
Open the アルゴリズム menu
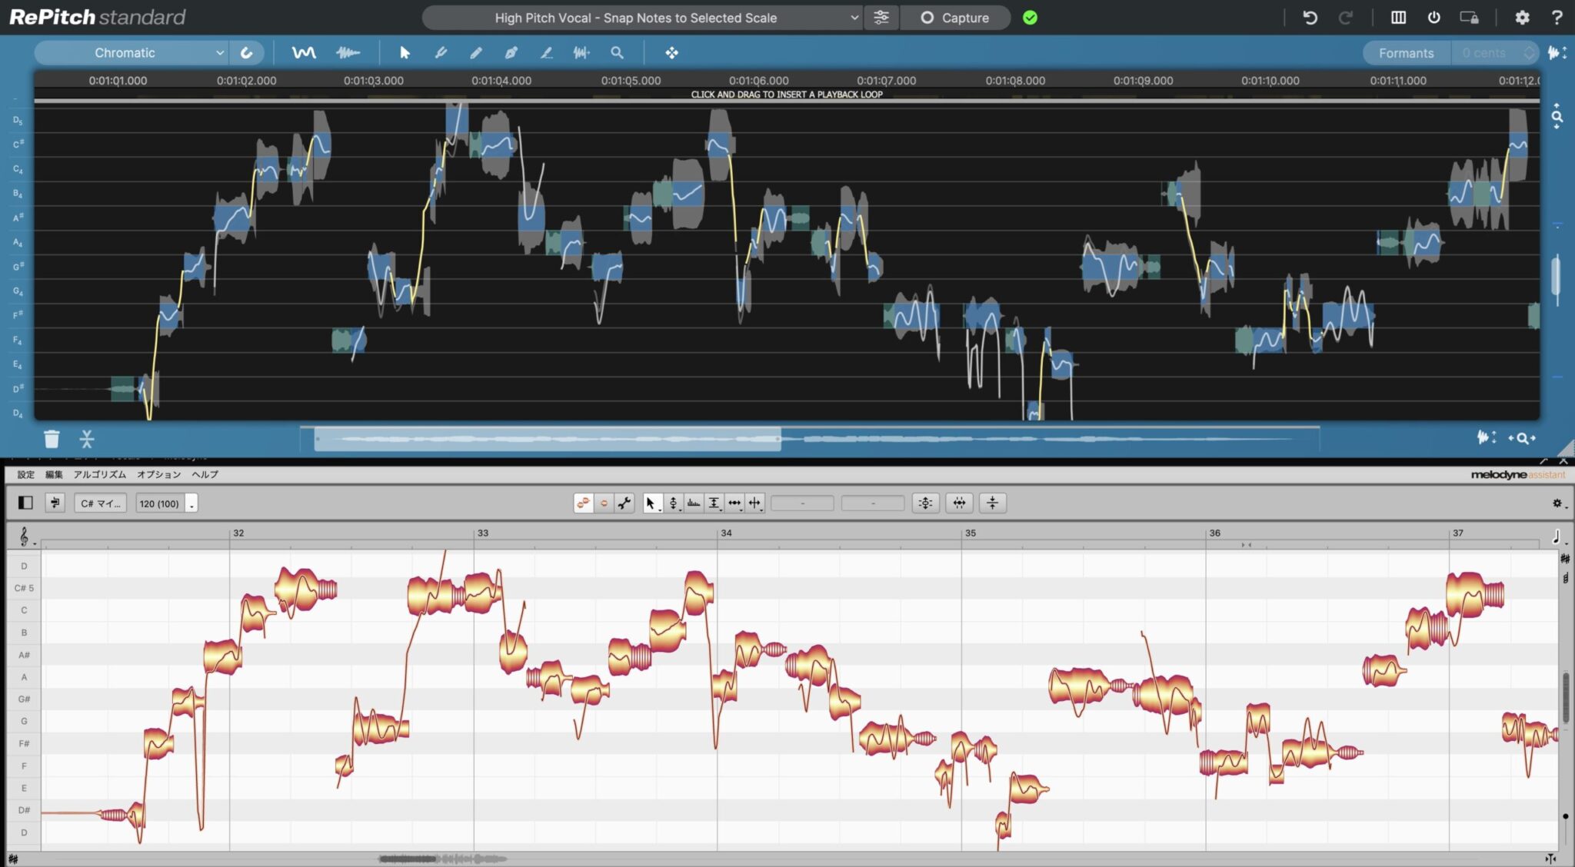(x=99, y=474)
